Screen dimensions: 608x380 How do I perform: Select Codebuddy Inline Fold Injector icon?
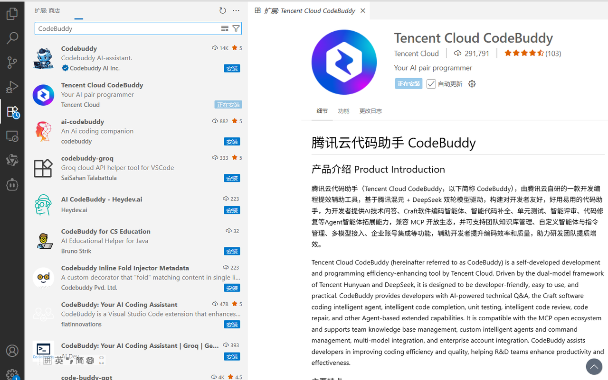[43, 278]
